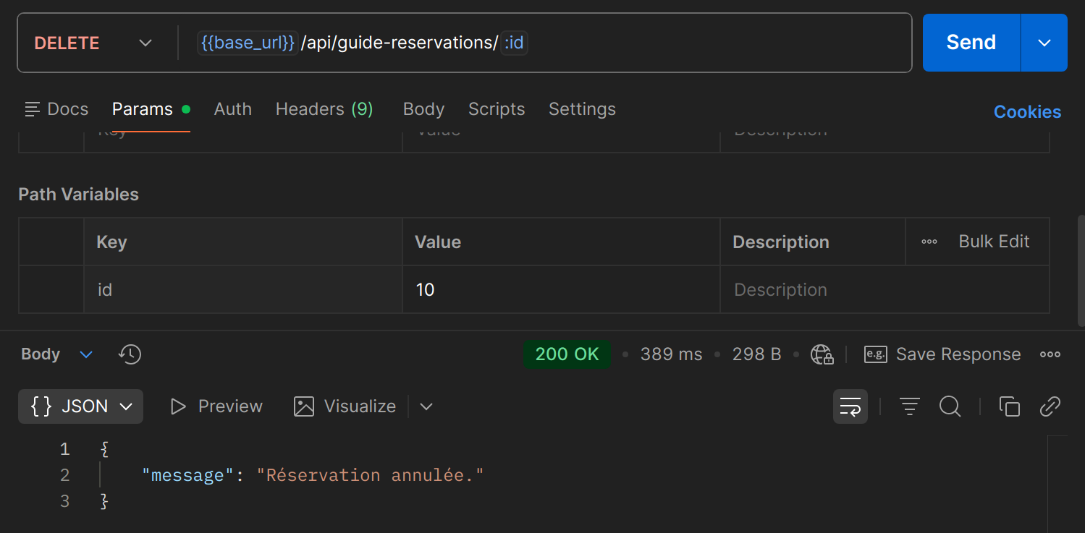
Task: Open the Headers (9) tab
Action: 324,109
